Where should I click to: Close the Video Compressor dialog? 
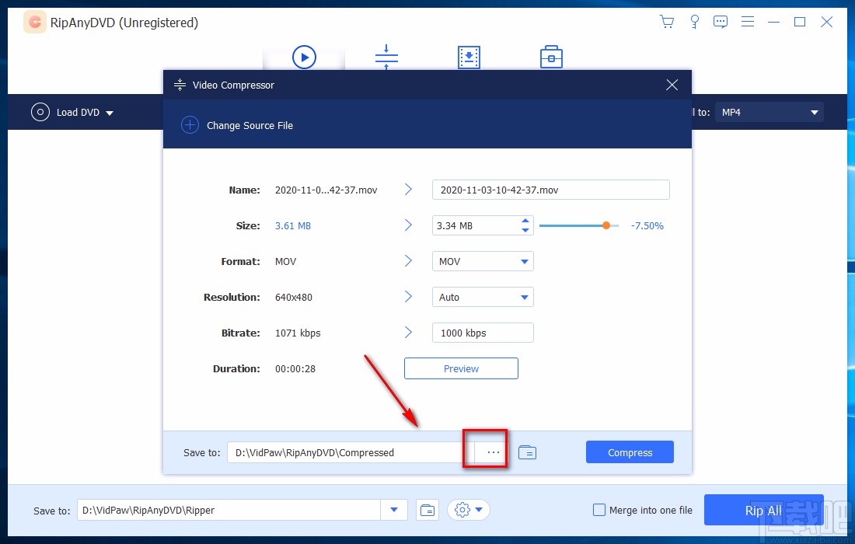pos(672,85)
